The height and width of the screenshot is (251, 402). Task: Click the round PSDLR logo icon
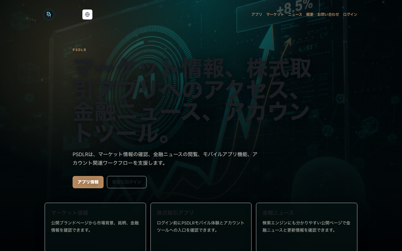coord(49,15)
